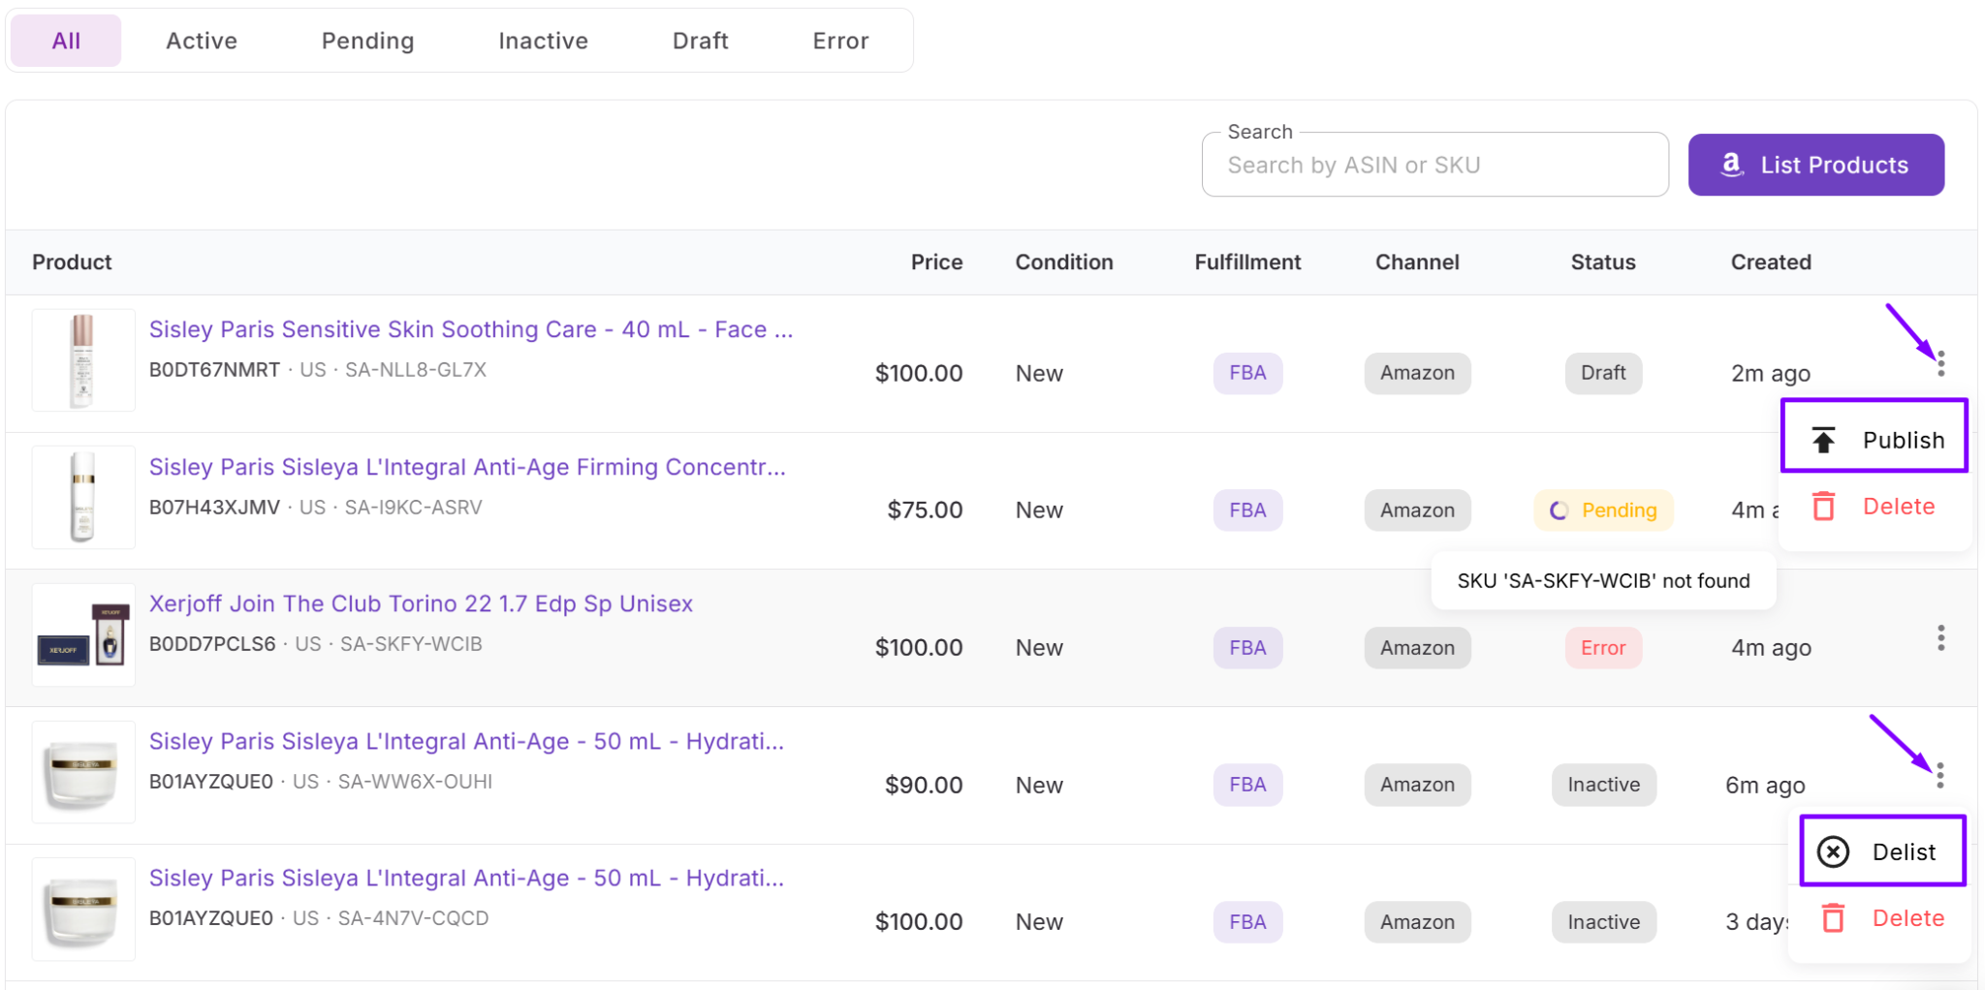Switch to the Pending tab
The width and height of the screenshot is (1985, 990).
(x=367, y=41)
